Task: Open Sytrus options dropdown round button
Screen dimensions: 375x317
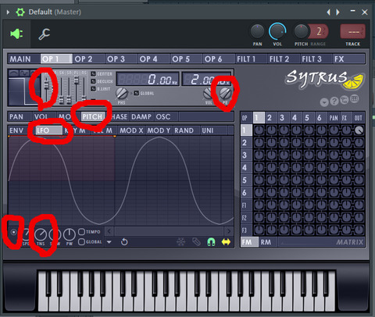Action: (x=324, y=102)
